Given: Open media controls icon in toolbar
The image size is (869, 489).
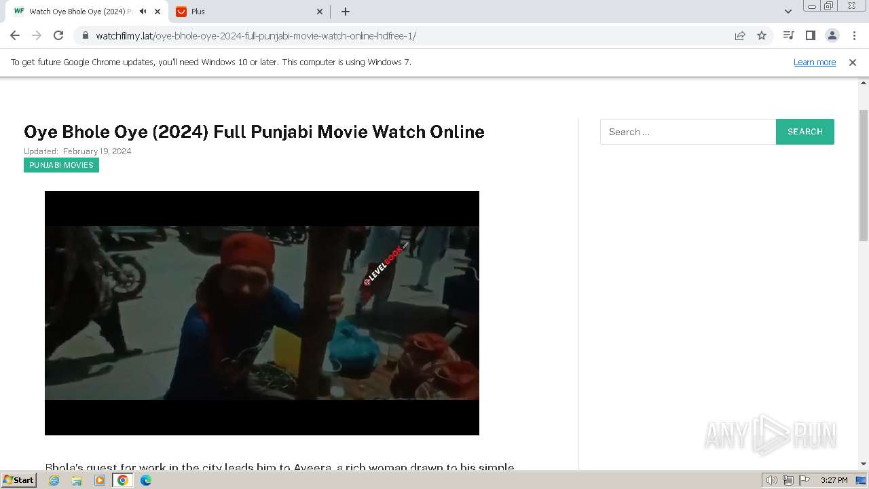Looking at the screenshot, I should click(x=788, y=35).
